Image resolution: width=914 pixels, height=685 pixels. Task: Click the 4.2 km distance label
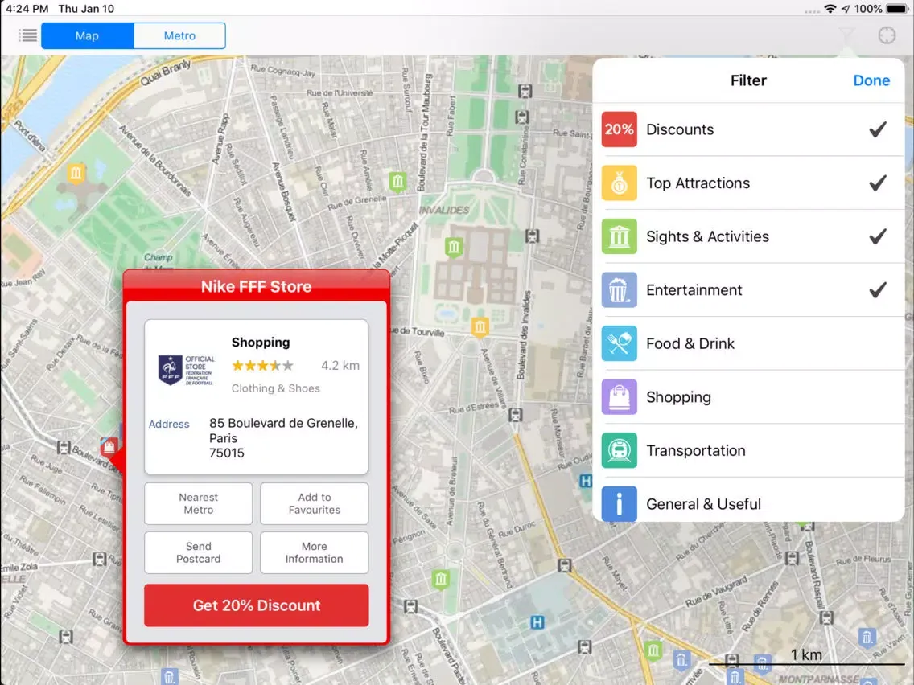point(340,366)
